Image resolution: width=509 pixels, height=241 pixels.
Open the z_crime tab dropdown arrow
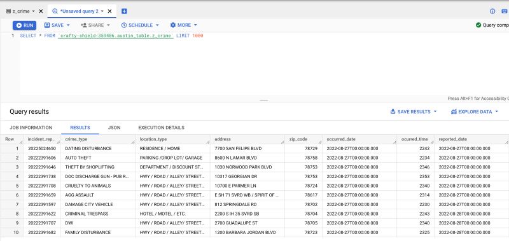34,11
